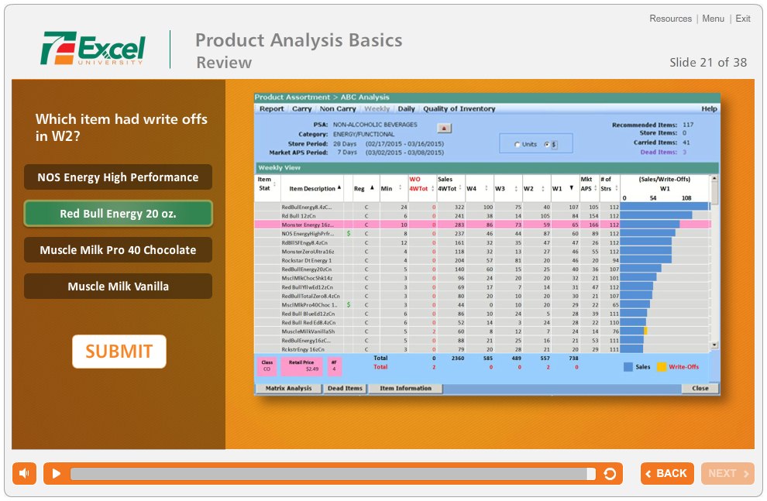Select the Red Bull BlueEd12zCn row
The width and height of the screenshot is (767, 501).
(482, 314)
